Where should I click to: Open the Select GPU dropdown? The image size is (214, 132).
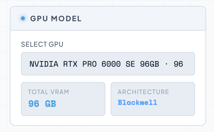[108, 64]
